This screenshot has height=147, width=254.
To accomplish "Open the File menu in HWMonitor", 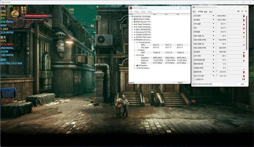I will pyautogui.click(x=131, y=12).
